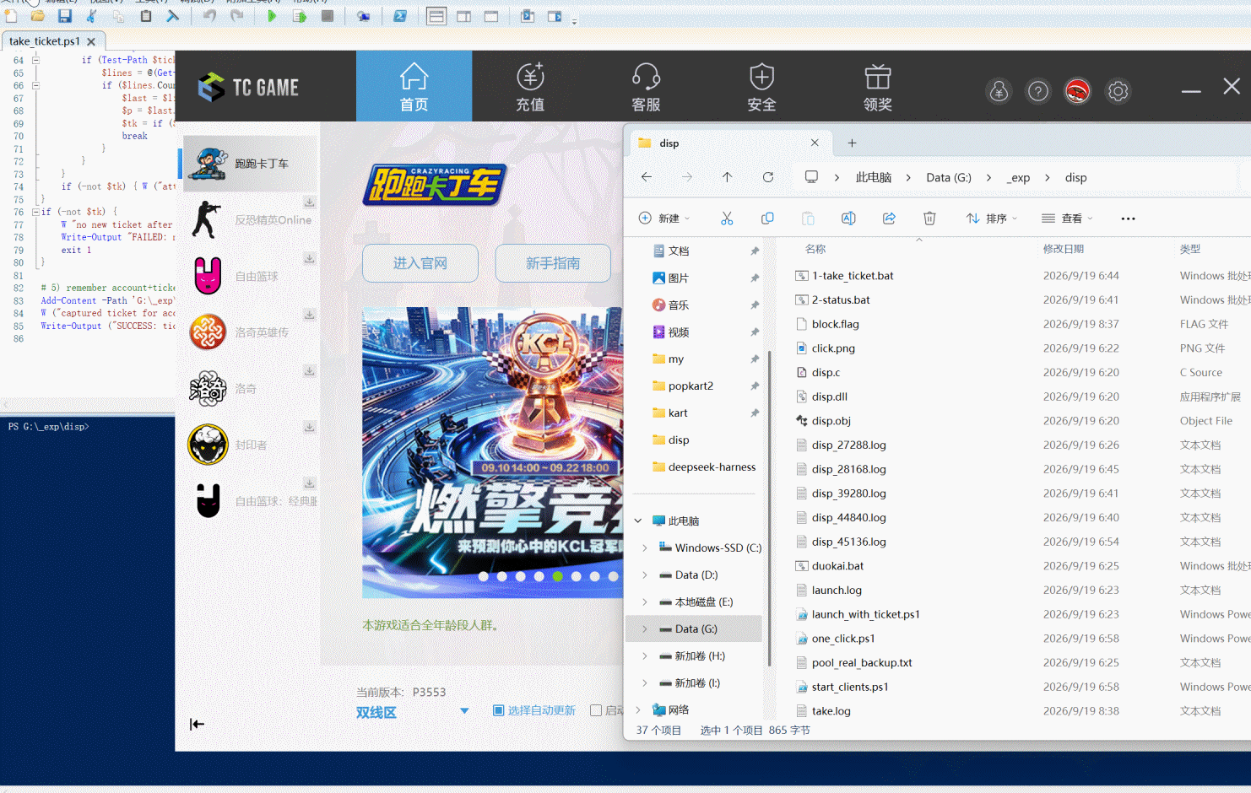Select 跑跑卡丁车 in the game list
This screenshot has height=793, width=1251.
(251, 163)
